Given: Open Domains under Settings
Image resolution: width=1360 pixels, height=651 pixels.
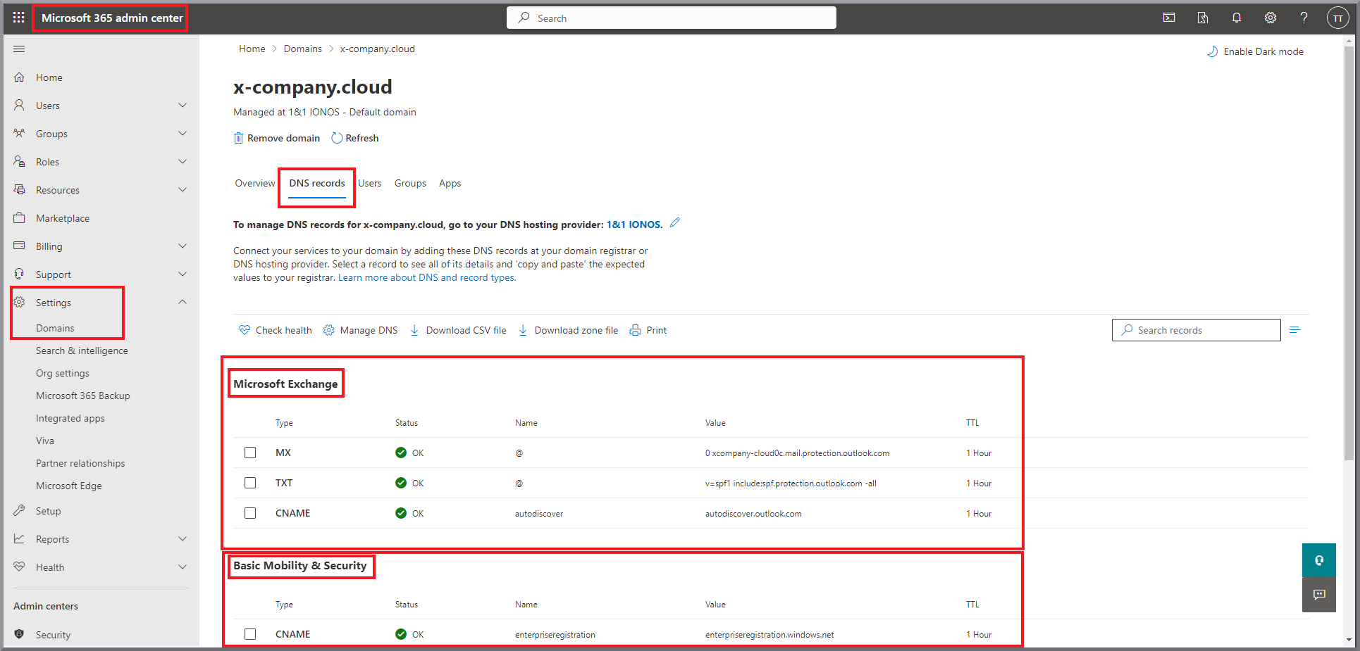Looking at the screenshot, I should tap(55, 328).
